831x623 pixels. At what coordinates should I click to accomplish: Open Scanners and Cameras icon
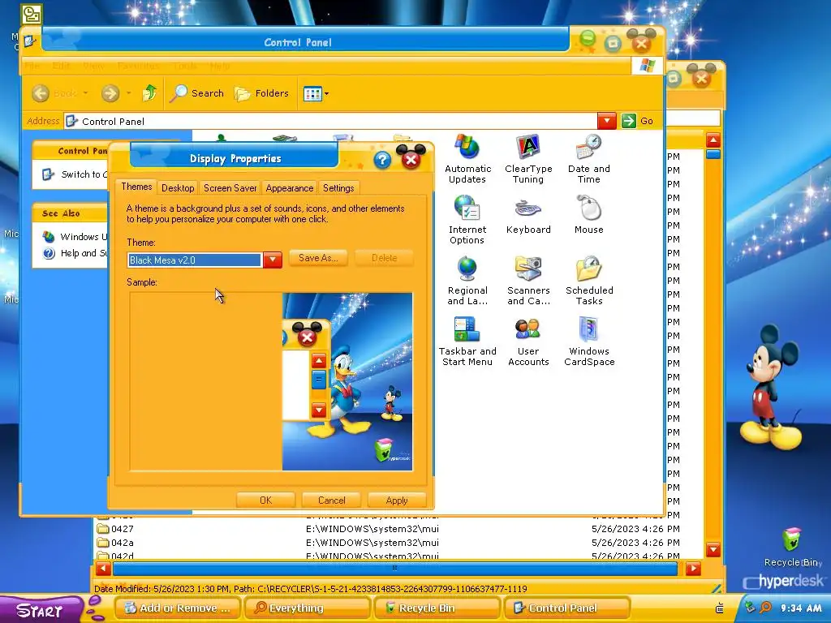[528, 280]
